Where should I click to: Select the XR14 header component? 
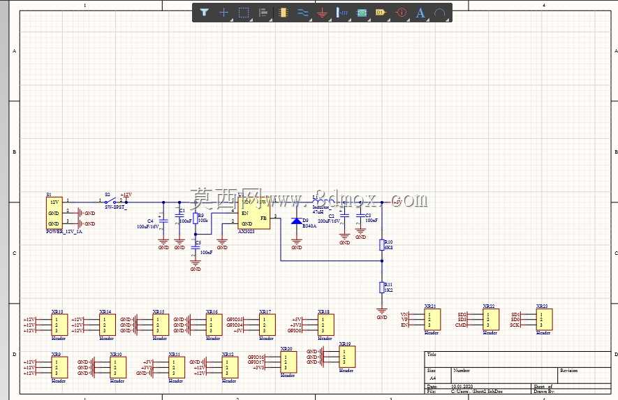[108, 325]
